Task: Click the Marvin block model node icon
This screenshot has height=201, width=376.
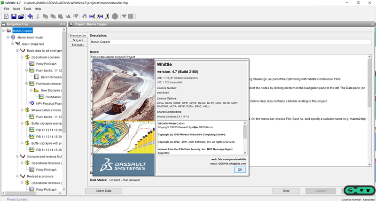Action: [x=14, y=38]
